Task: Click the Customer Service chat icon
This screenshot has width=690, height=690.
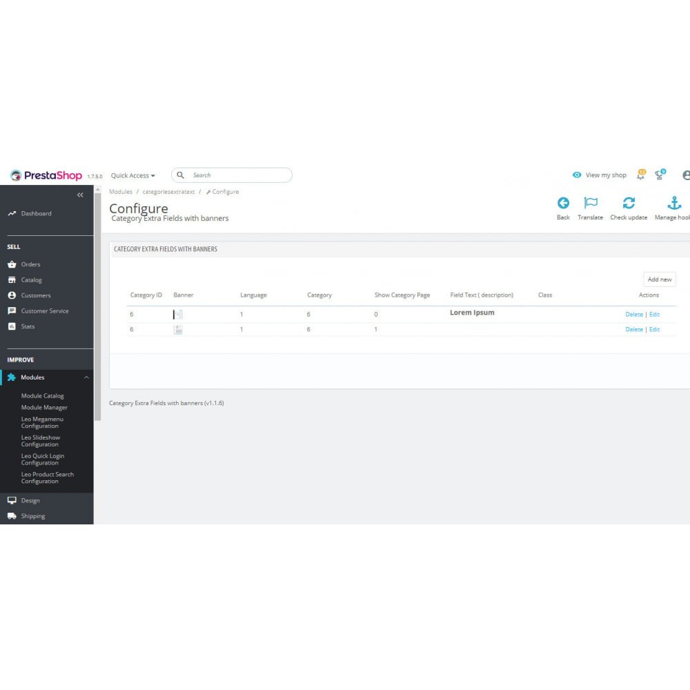Action: (12, 310)
